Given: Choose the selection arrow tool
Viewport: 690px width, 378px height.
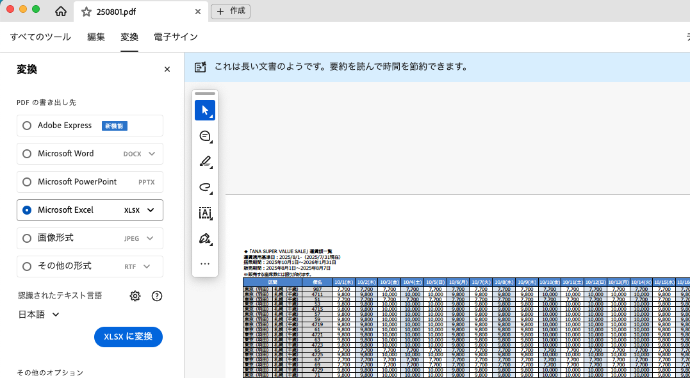Looking at the screenshot, I should 205,110.
